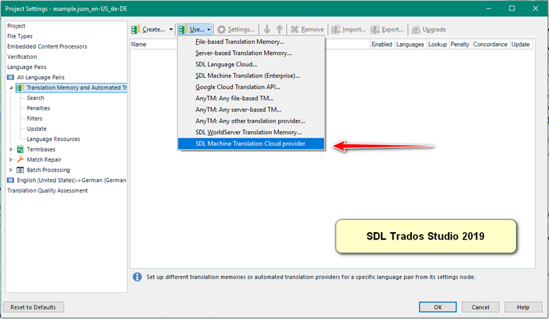Choose File-based Translation Memory menu entry

point(251,42)
